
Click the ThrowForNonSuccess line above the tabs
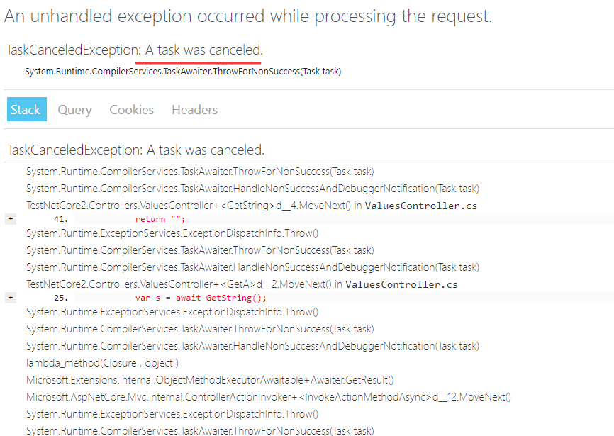coord(183,71)
